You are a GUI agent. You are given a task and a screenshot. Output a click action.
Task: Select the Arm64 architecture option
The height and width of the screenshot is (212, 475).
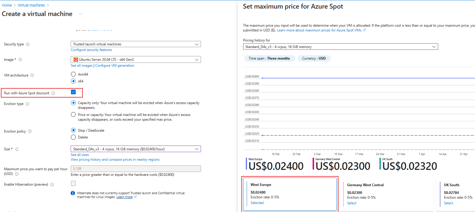click(x=73, y=74)
